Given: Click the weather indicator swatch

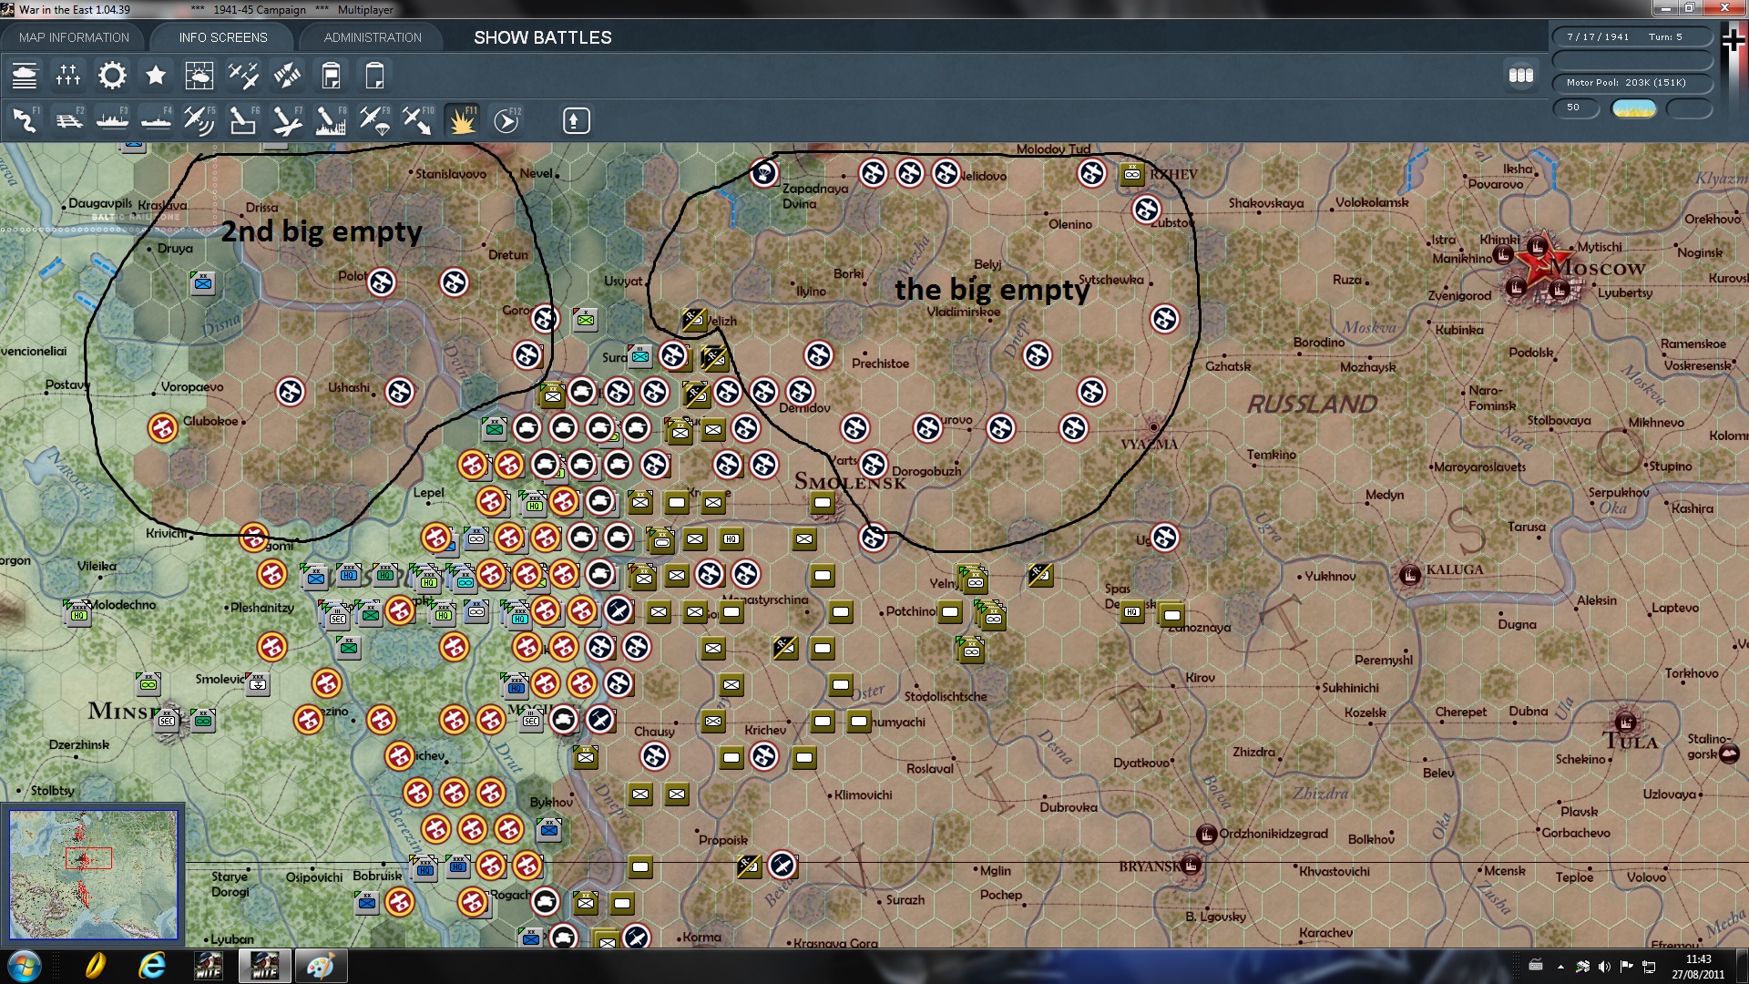Looking at the screenshot, I should (1634, 108).
